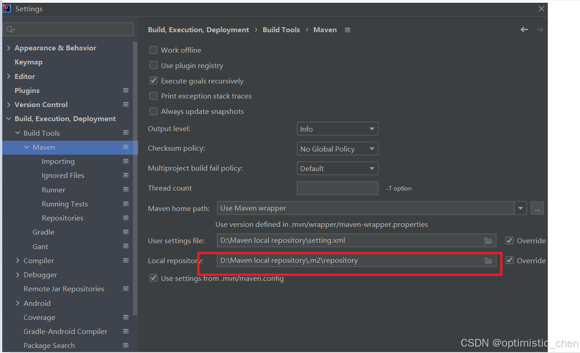Select Keymap in settings tree
The image size is (580, 353).
point(29,62)
